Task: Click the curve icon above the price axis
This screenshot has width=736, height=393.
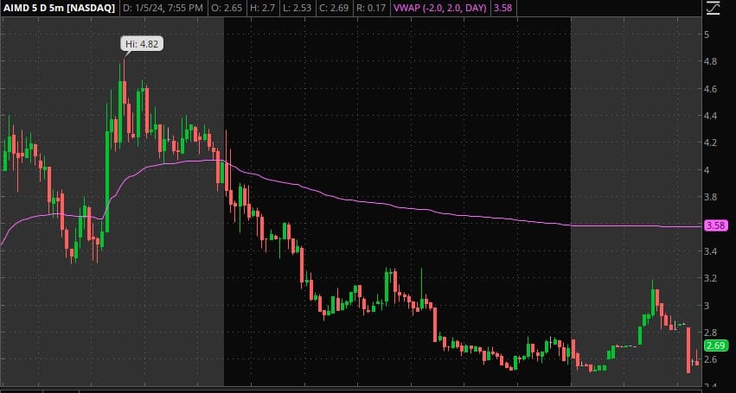Action: (713, 8)
